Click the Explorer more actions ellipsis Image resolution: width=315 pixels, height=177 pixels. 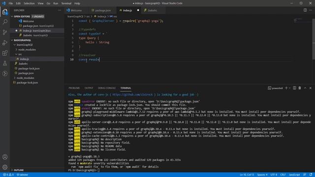tap(60, 10)
